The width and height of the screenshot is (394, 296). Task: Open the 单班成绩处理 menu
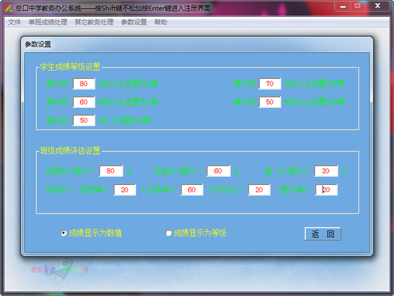click(x=47, y=22)
